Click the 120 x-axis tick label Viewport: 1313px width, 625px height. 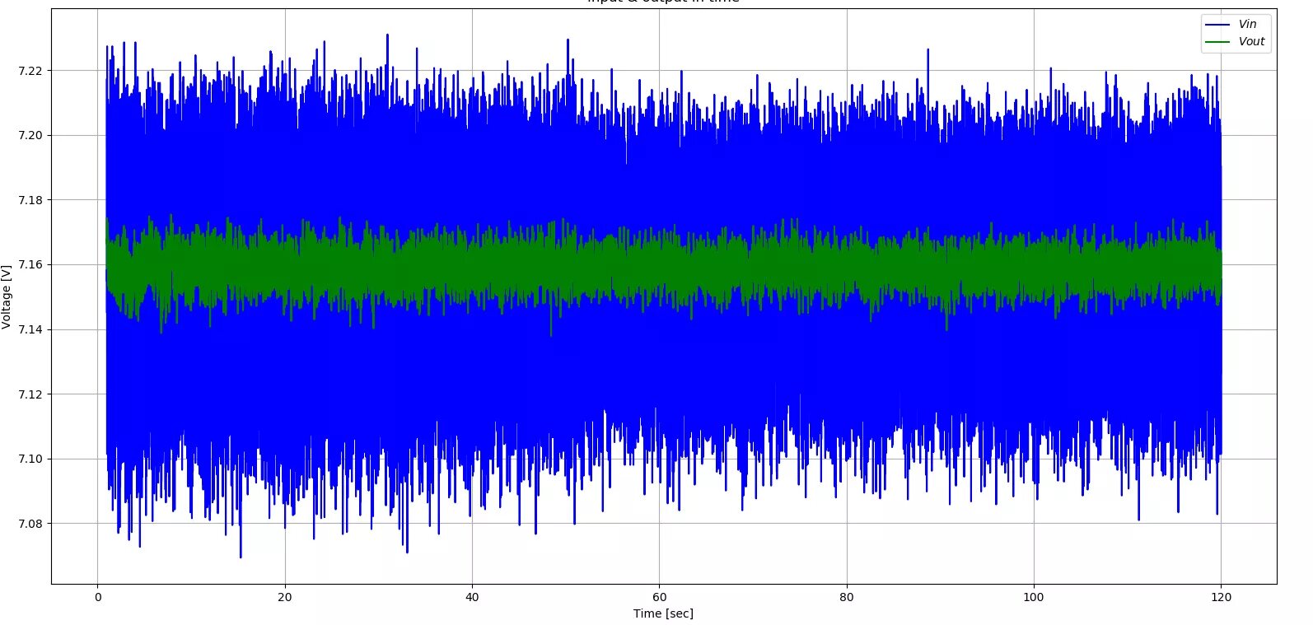pyautogui.click(x=1221, y=597)
